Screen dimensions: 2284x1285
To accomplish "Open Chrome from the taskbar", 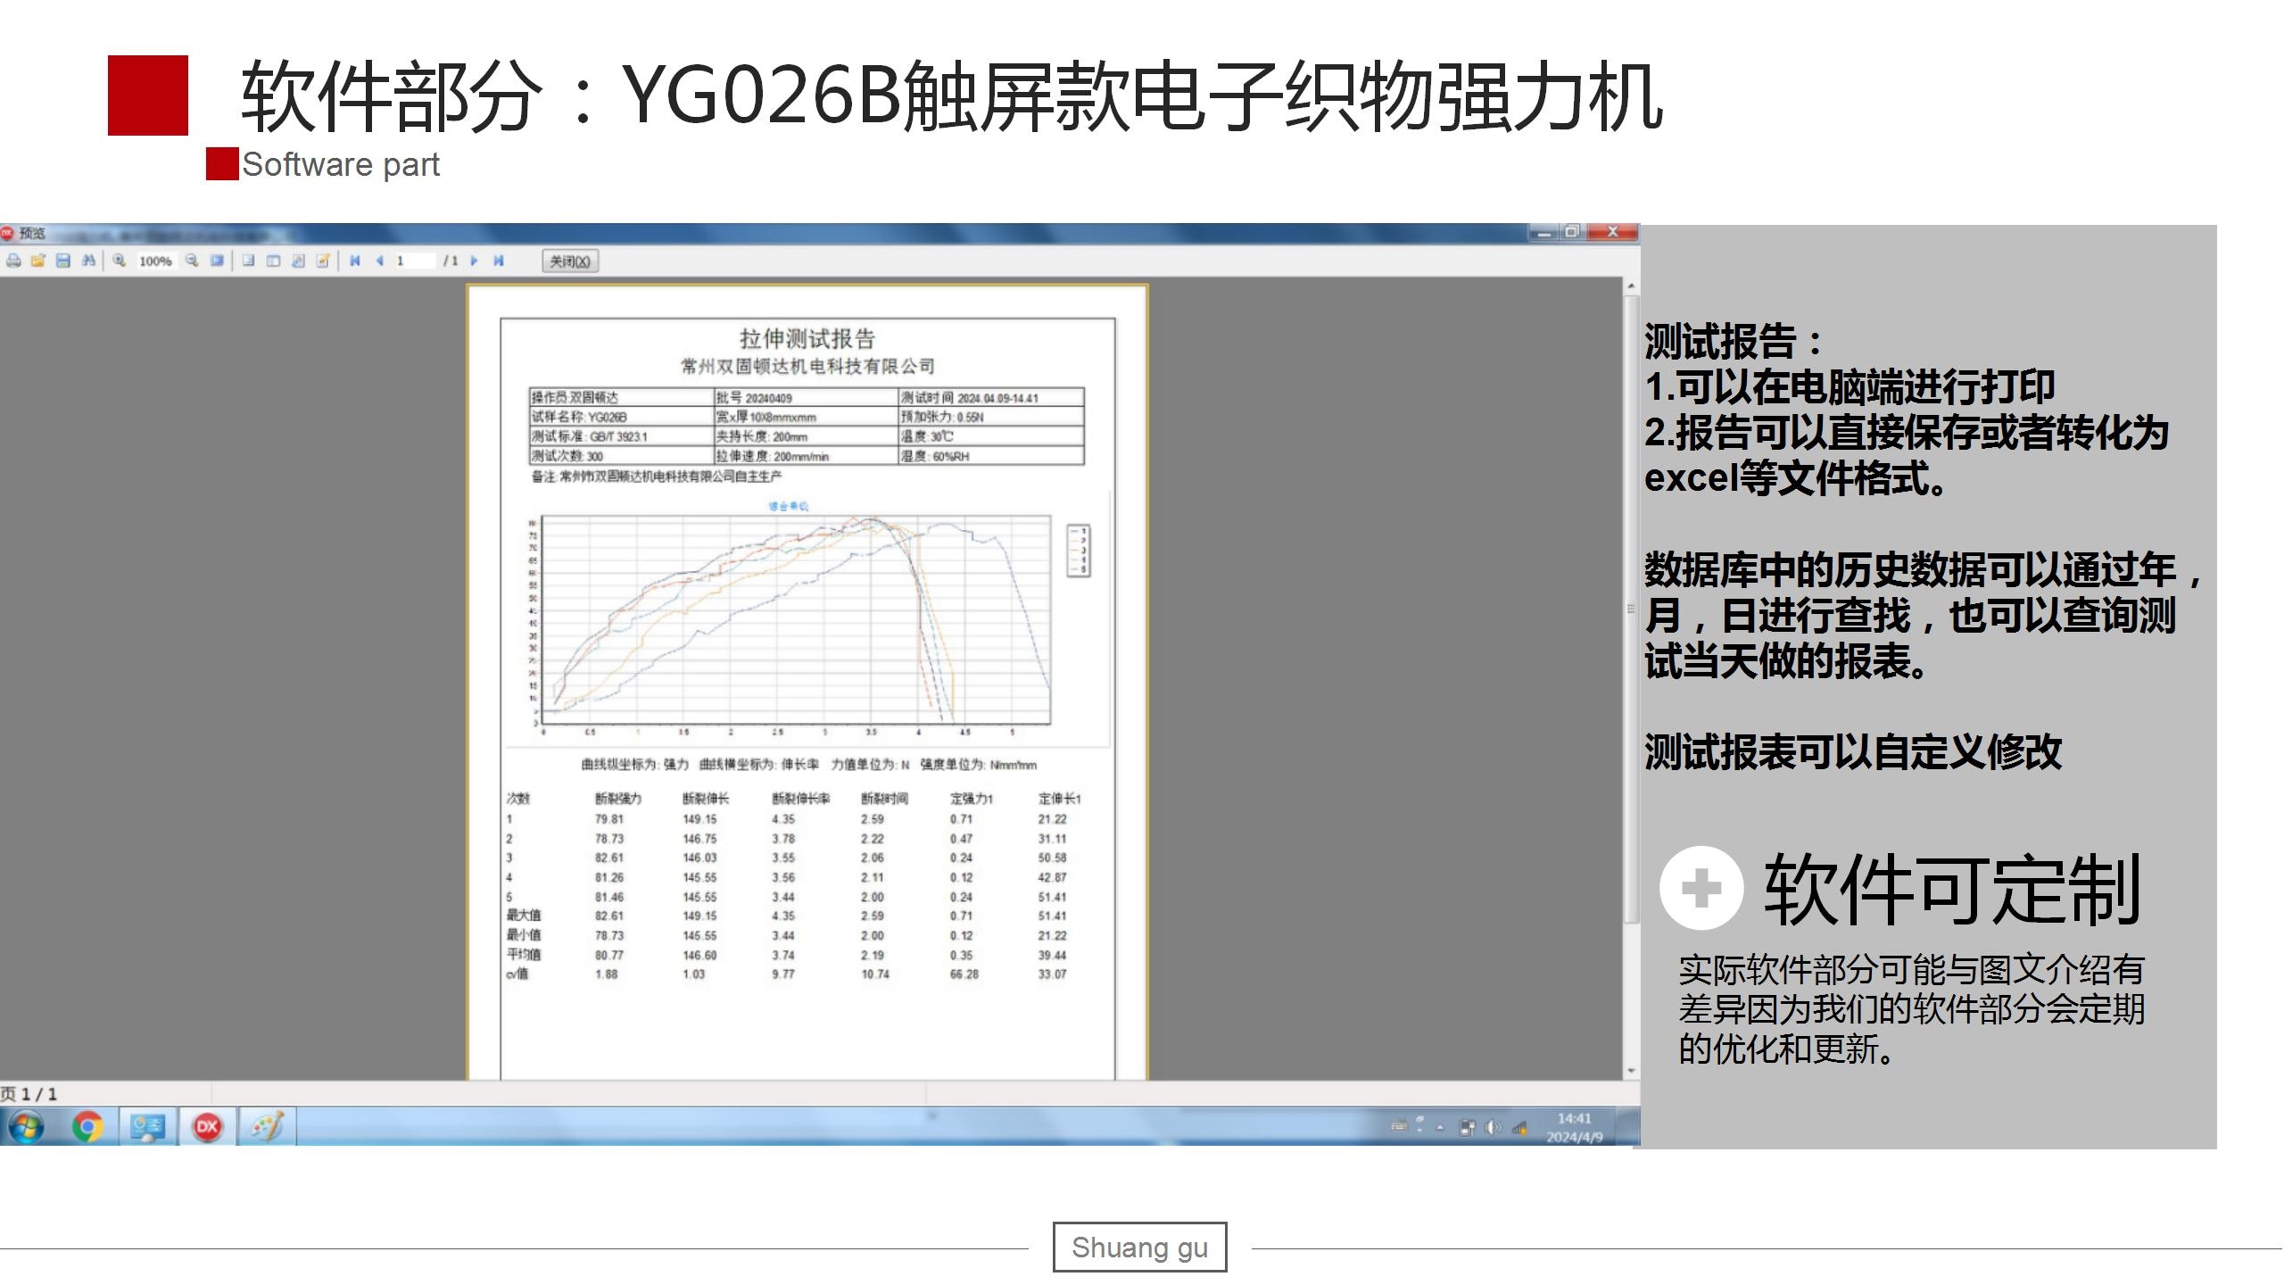I will (87, 1127).
